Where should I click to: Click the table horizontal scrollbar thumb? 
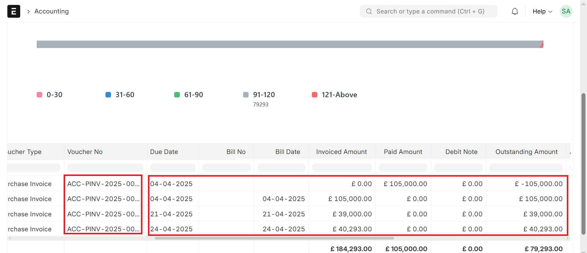tap(274, 238)
